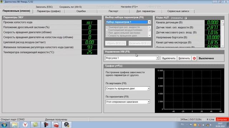The width and height of the screenshot is (229, 128).
Task: Toggle Температура охл. жидкости checkbox in list
Action: click(x=107, y=27)
